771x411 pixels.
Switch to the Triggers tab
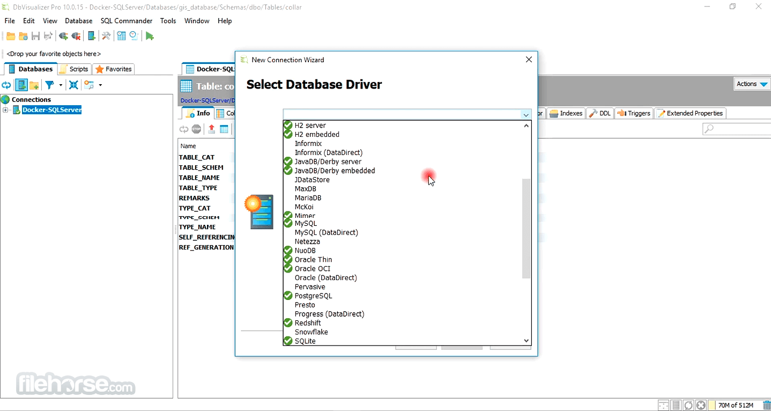(634, 113)
